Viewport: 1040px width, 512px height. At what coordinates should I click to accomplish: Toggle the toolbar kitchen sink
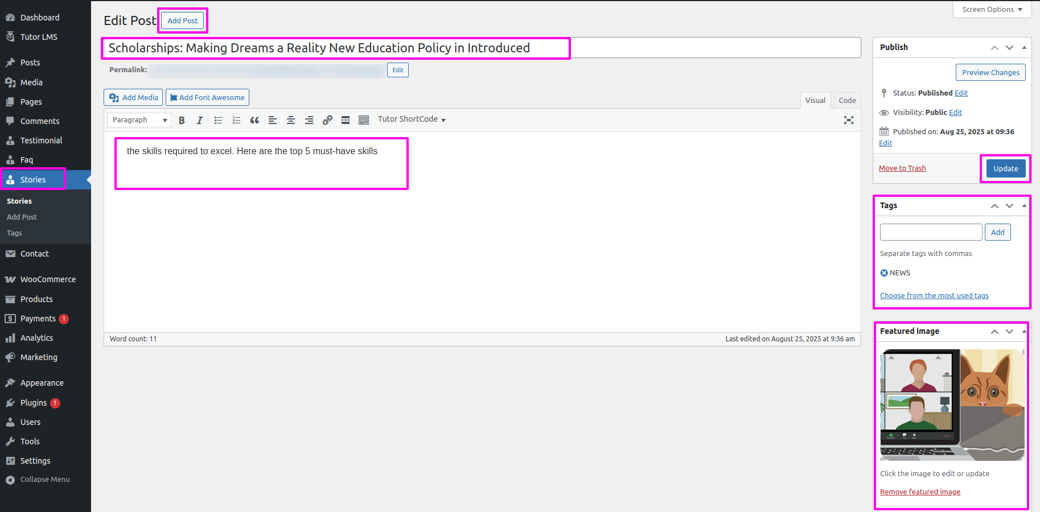364,120
